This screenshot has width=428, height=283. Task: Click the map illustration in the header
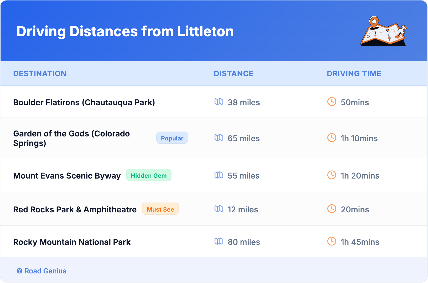tap(383, 31)
